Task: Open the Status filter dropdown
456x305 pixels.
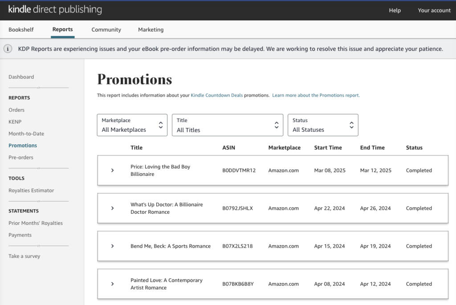Action: [323, 125]
